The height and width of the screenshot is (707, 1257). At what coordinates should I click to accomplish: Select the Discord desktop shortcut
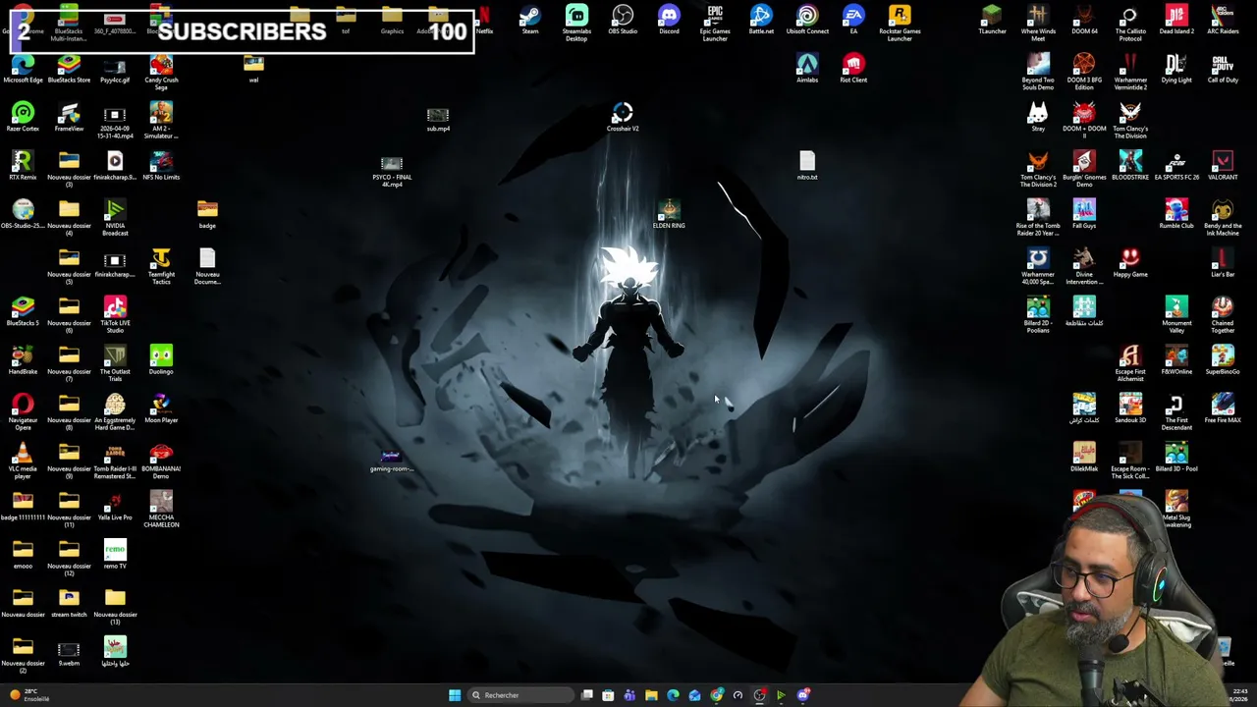669,20
